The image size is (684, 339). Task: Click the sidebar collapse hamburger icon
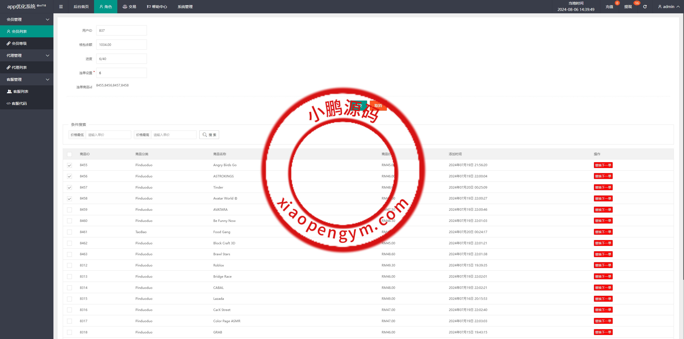pos(61,7)
